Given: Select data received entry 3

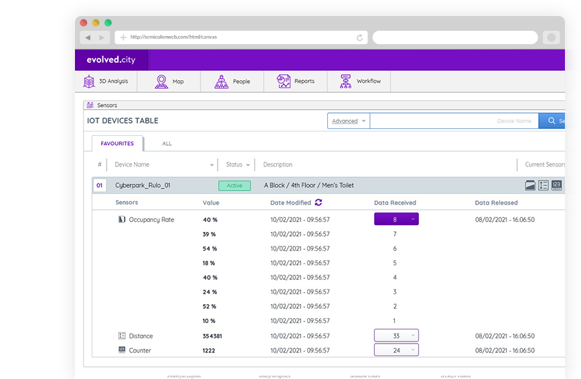Looking at the screenshot, I should pyautogui.click(x=395, y=291).
